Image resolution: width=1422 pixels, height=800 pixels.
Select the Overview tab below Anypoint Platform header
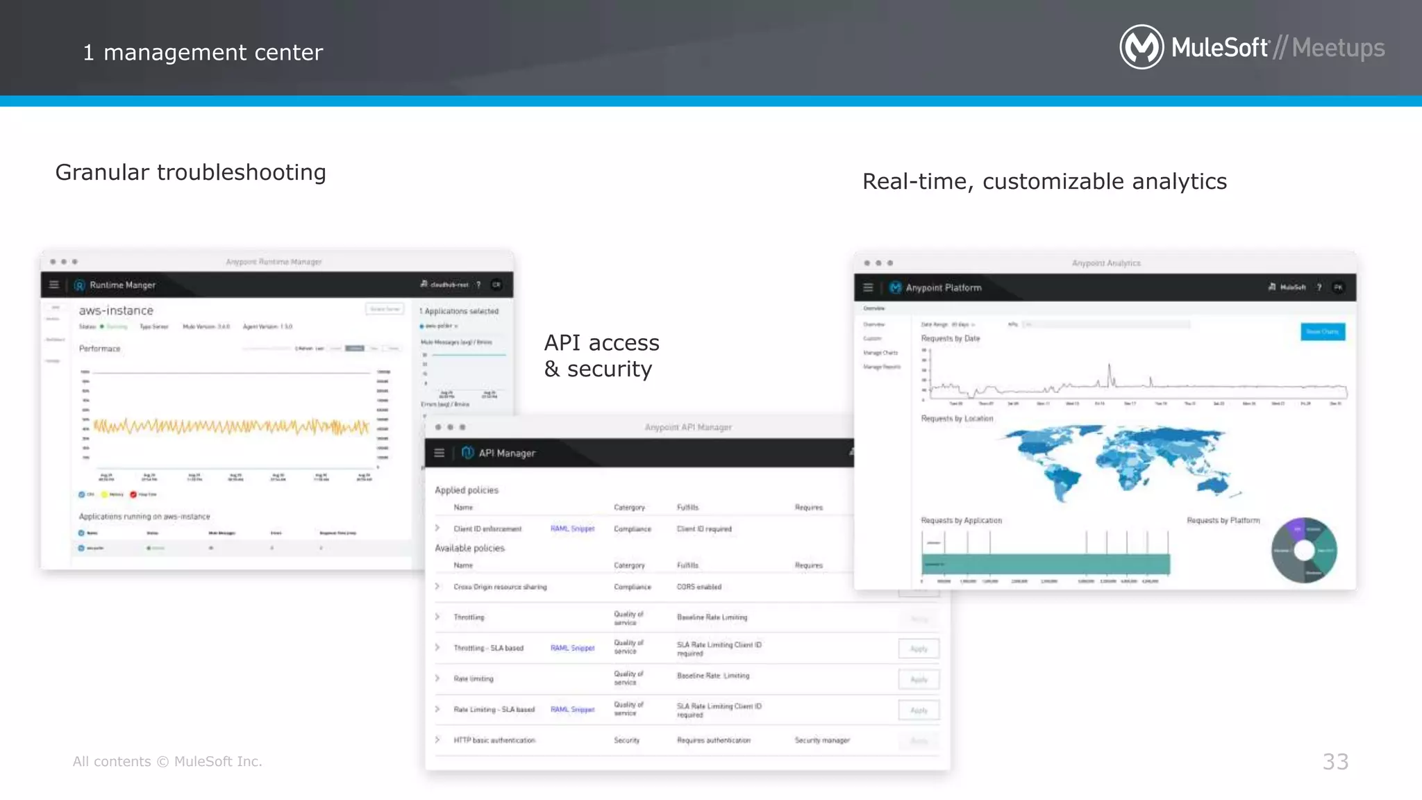click(874, 308)
